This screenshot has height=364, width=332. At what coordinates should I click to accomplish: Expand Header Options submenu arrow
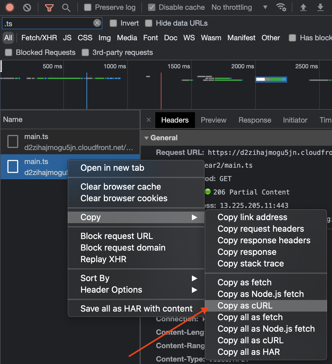[194, 290]
